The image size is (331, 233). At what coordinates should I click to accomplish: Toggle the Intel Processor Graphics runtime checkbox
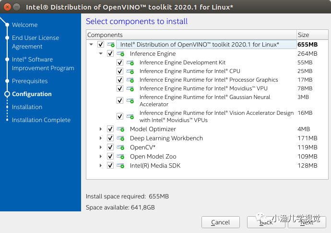[120, 80]
